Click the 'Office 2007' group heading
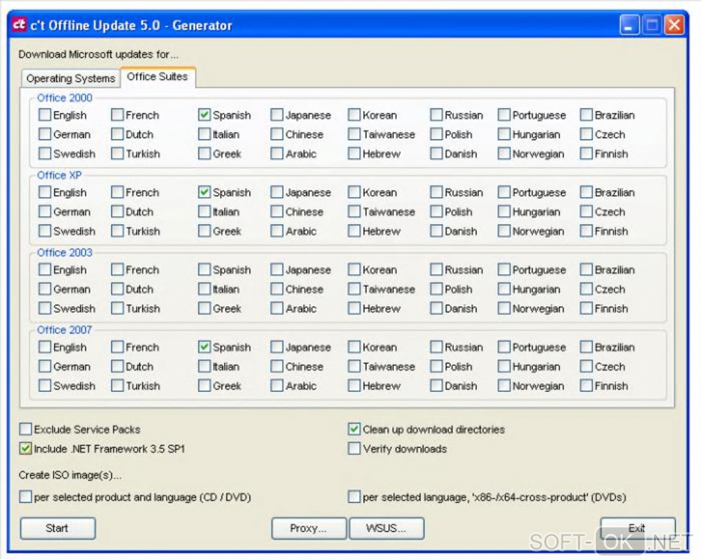Viewport: 701px width, 559px height. coord(65,329)
